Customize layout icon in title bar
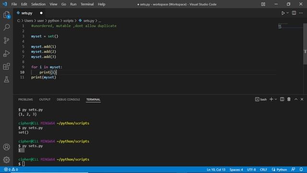The width and height of the screenshot is (307, 173). point(263,4)
